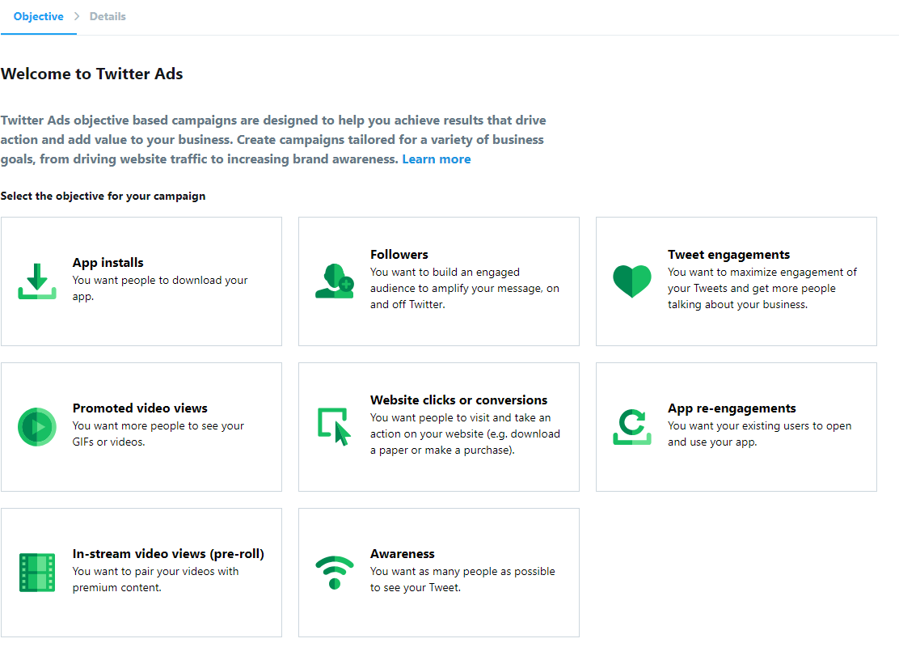Click 'maximize engagement of your Tweets' description
This screenshot has height=664, width=899.
762,289
